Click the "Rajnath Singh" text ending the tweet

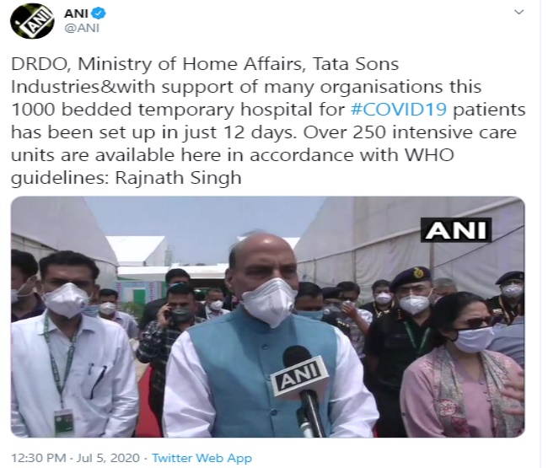pyautogui.click(x=178, y=178)
